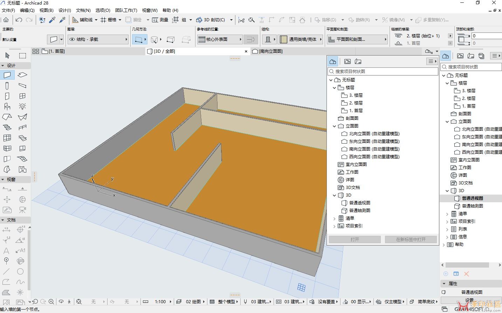Click the 在新标签中打开 button
This screenshot has height=313, width=502.
411,240
